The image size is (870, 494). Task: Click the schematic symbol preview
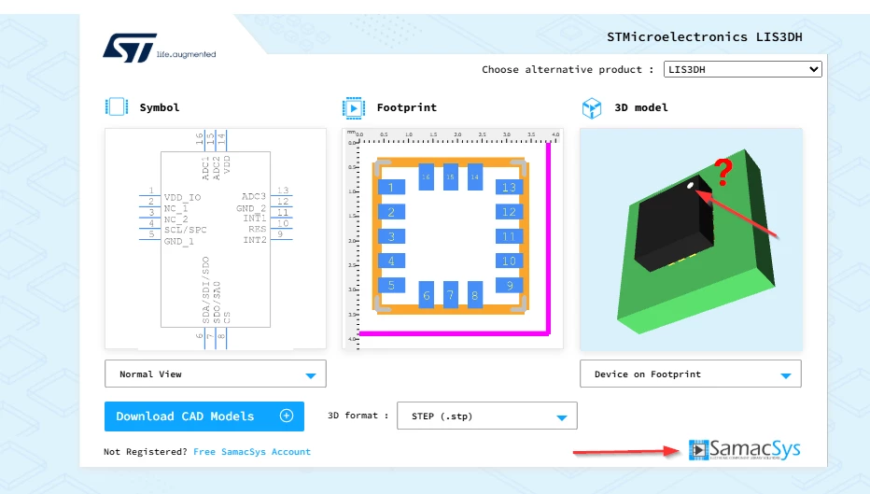point(216,239)
